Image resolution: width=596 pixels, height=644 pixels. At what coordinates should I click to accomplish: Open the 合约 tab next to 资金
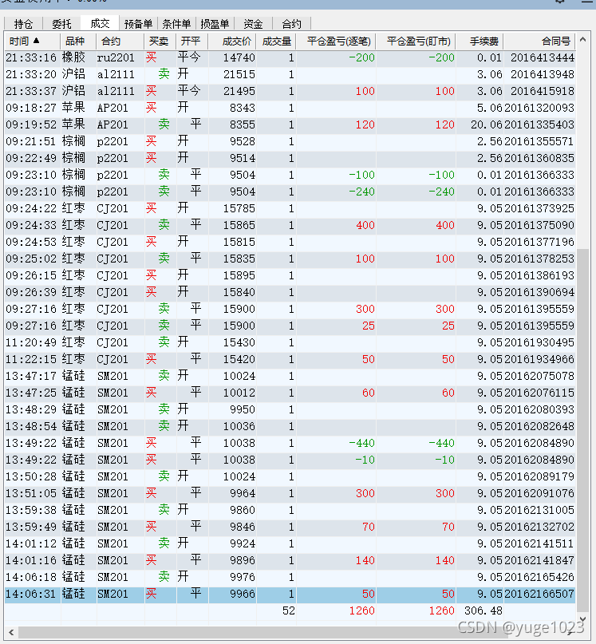pos(292,24)
